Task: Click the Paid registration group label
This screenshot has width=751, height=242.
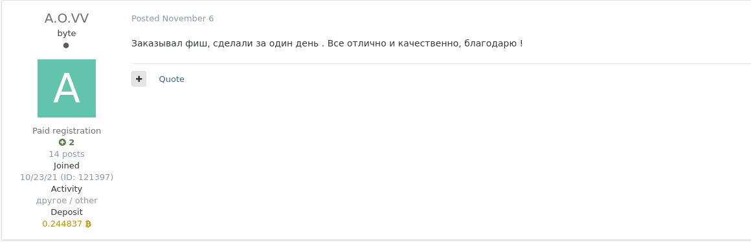Action: (67, 131)
